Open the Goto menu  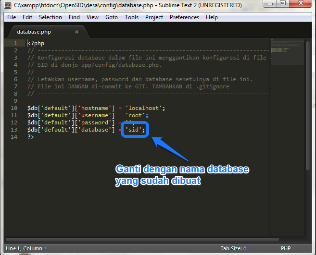coord(112,17)
